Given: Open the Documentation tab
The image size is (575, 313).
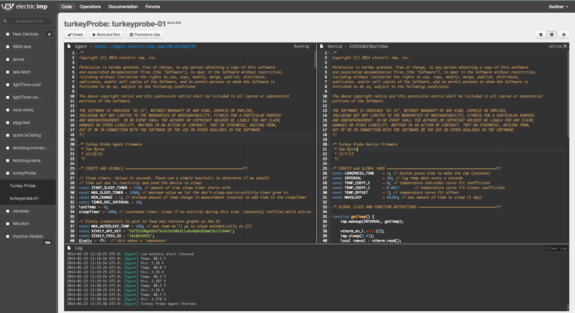Looking at the screenshot, I should click(x=123, y=7).
